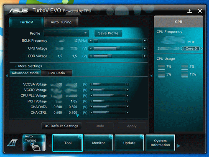Decrease BCLK Frequency with left arrow
The height and width of the screenshot is (157, 209).
pyautogui.click(x=91, y=41)
